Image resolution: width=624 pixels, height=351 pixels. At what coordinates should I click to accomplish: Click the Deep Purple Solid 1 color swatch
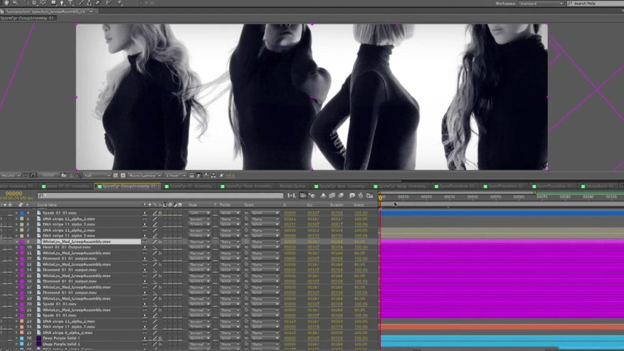pyautogui.click(x=38, y=338)
